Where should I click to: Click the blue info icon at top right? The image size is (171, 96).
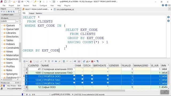tap(166, 5)
